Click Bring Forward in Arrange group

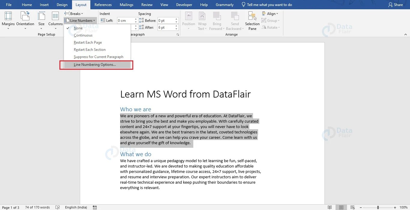coord(217,20)
